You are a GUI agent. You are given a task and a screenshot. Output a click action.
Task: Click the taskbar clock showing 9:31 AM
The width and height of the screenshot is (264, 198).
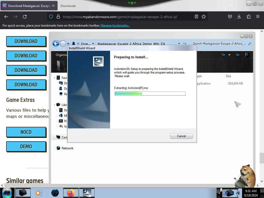[x=251, y=193]
